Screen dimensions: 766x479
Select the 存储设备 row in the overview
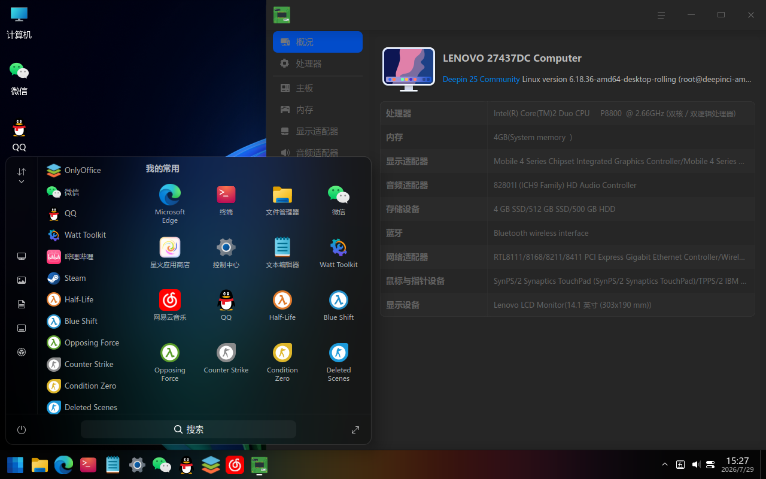(567, 209)
